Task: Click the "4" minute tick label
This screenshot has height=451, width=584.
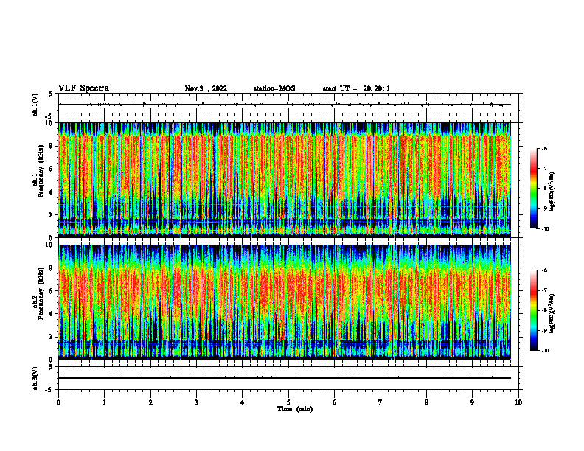Action: [243, 402]
